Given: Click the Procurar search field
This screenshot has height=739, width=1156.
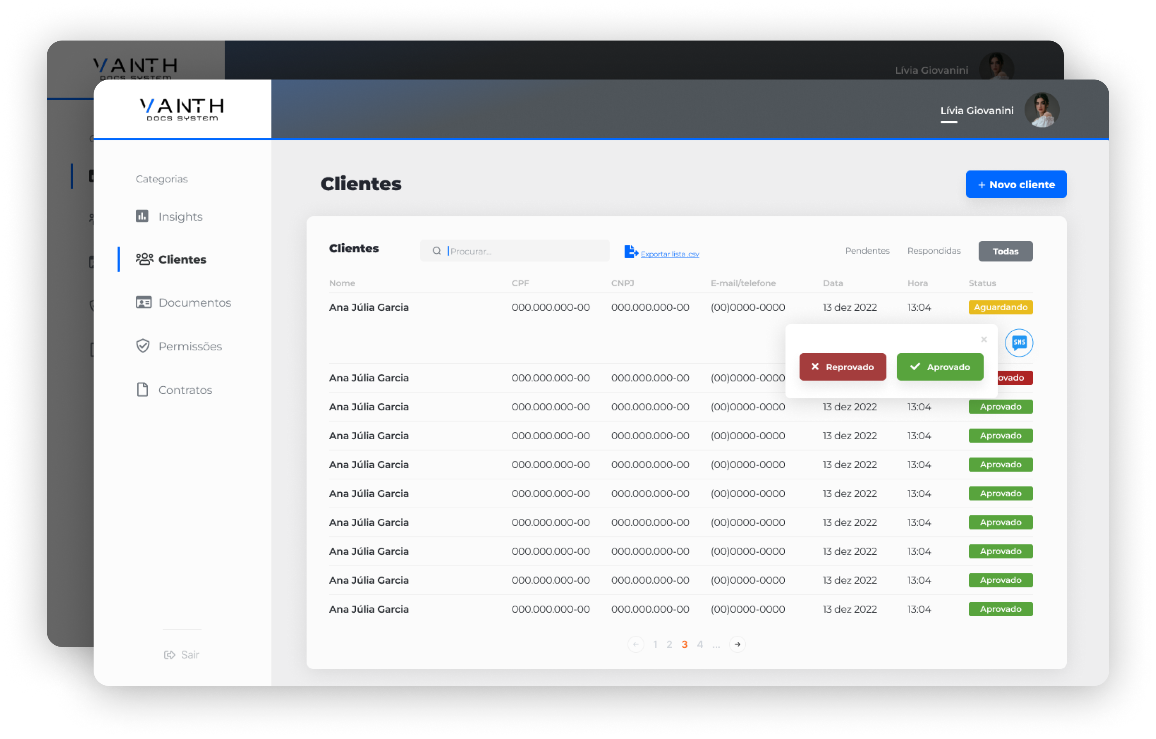Looking at the screenshot, I should click(x=515, y=251).
